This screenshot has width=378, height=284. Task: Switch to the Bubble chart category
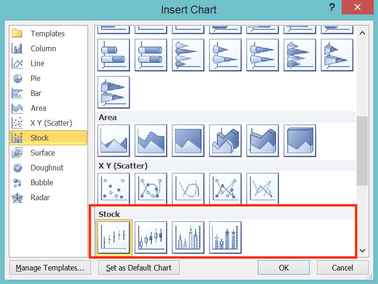48,183
